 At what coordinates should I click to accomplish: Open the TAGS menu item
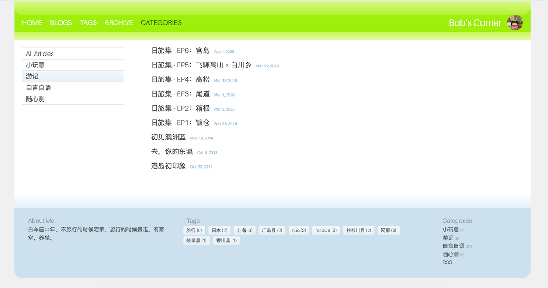(x=88, y=22)
